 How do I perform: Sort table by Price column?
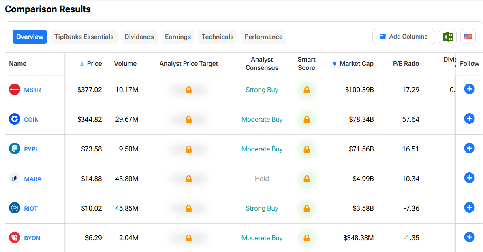(91, 64)
